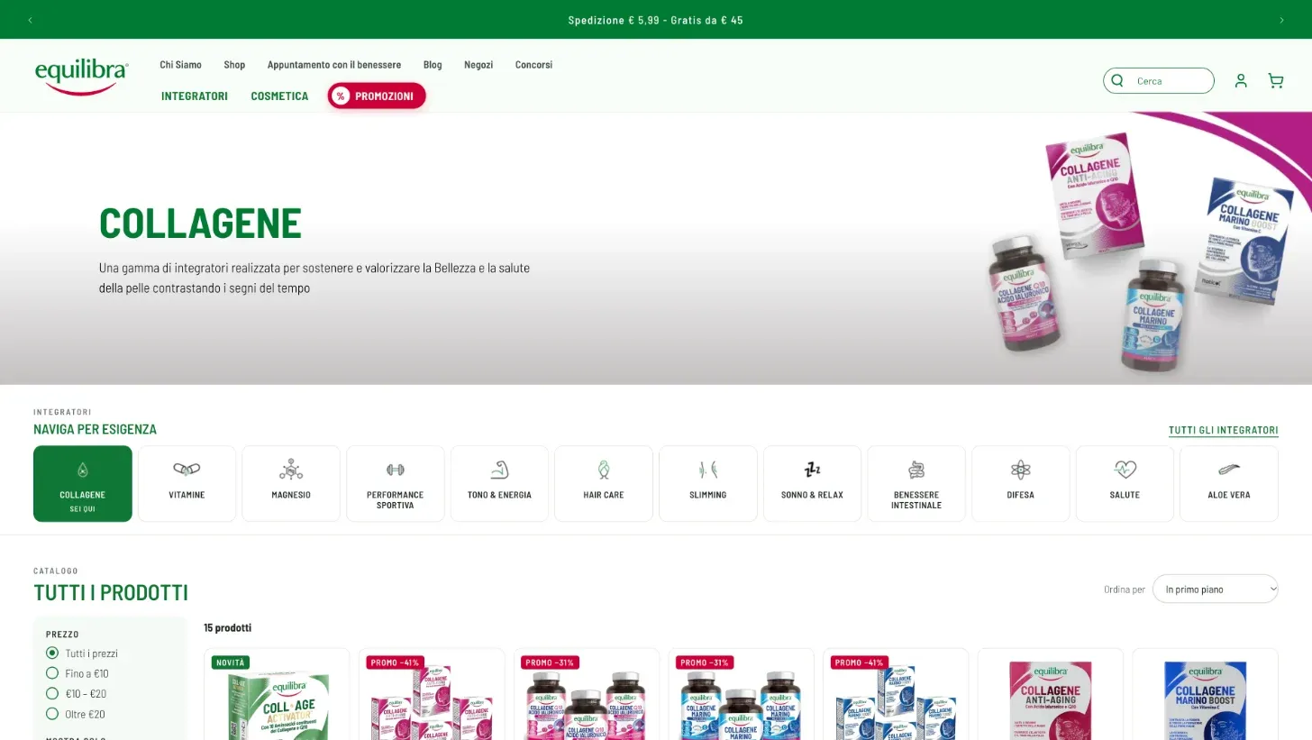This screenshot has height=740, width=1312.
Task: Open the Novità Coll-Age Activator product
Action: tap(277, 694)
